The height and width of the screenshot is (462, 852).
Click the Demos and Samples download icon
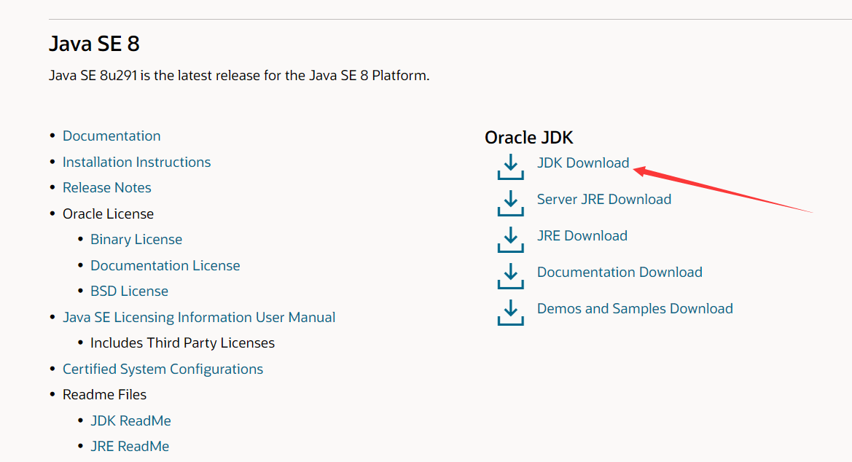coord(510,311)
